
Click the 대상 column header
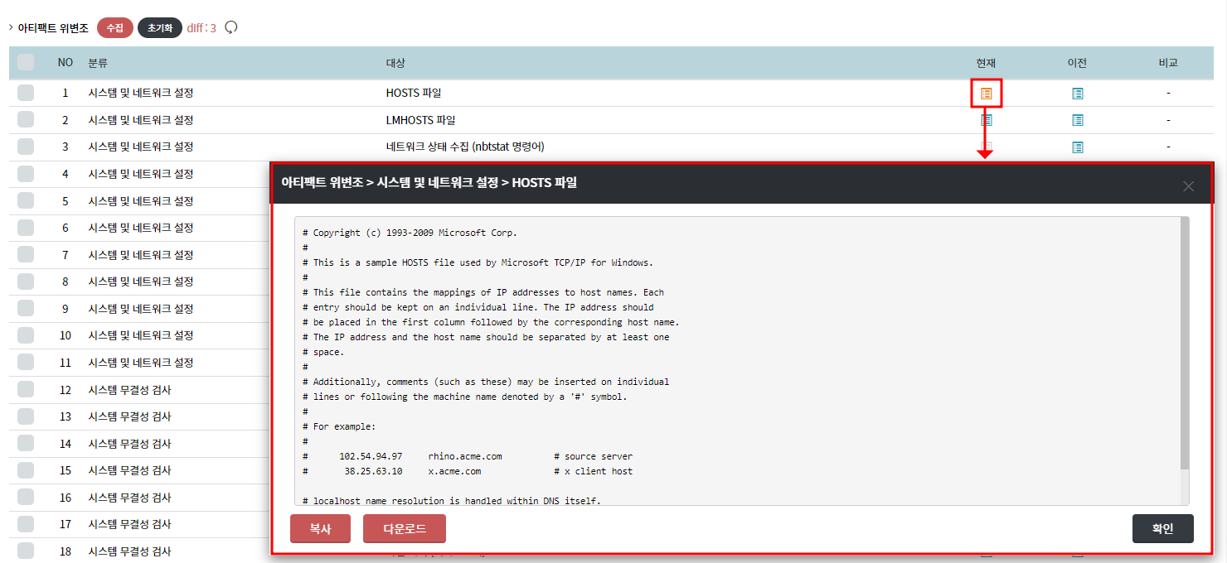click(x=395, y=63)
